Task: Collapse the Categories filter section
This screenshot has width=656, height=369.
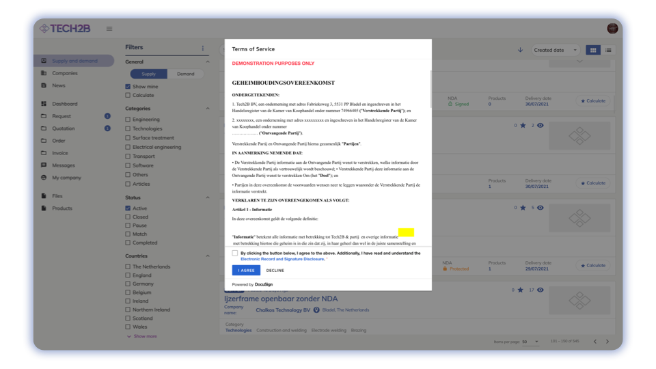Action: pos(208,109)
